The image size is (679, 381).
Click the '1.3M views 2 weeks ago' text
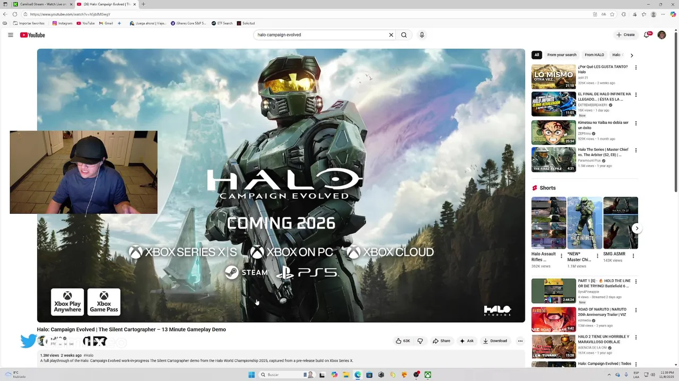[61, 356]
